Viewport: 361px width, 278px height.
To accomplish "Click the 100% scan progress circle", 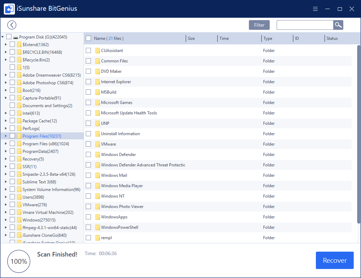I will point(19,261).
